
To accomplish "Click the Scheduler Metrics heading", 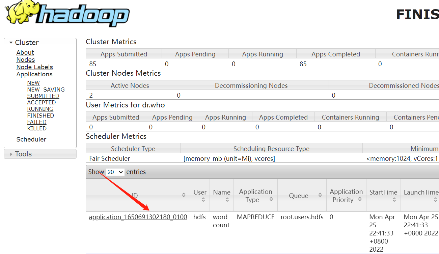I will point(116,136).
